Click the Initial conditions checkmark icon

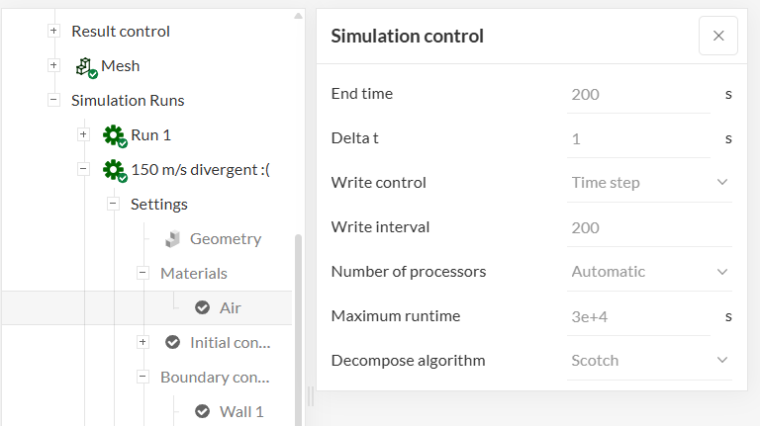[173, 343]
